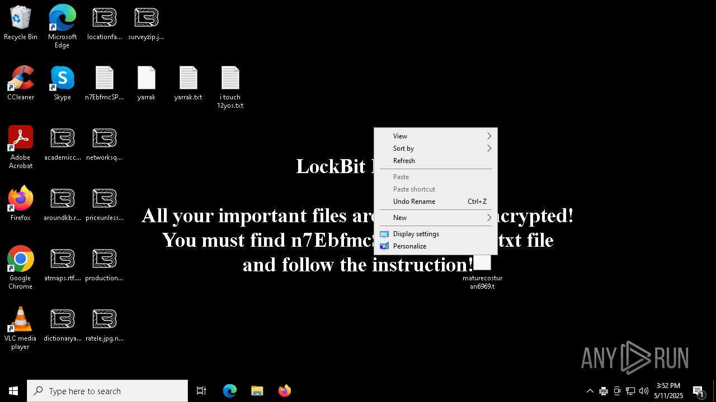
Task: Select the yarrak.txt file icon
Action: click(188, 84)
